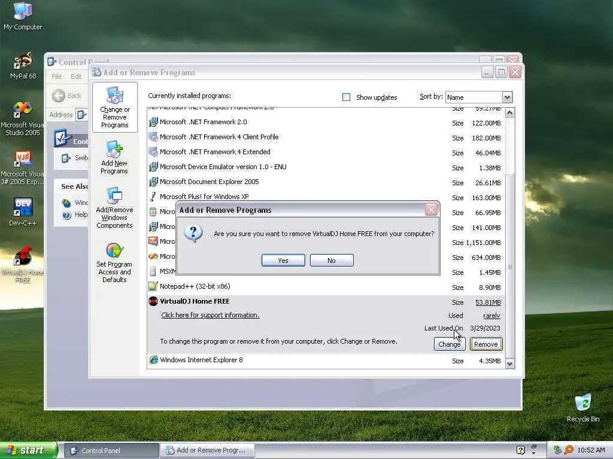Open the support information link
This screenshot has width=613, height=459.
tap(210, 316)
